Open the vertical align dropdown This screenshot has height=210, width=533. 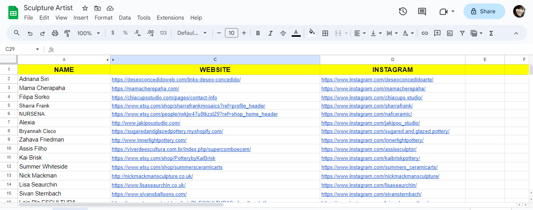pyautogui.click(x=376, y=33)
